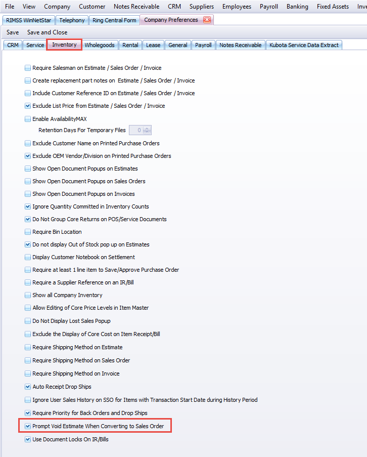Switch to RIMSS WinNetStar tab
367x457 pixels.
click(x=28, y=20)
